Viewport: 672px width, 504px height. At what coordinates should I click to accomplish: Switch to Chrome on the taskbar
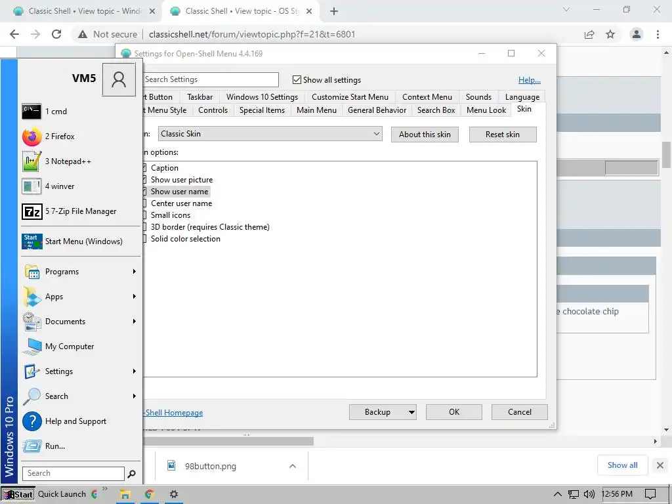click(149, 494)
